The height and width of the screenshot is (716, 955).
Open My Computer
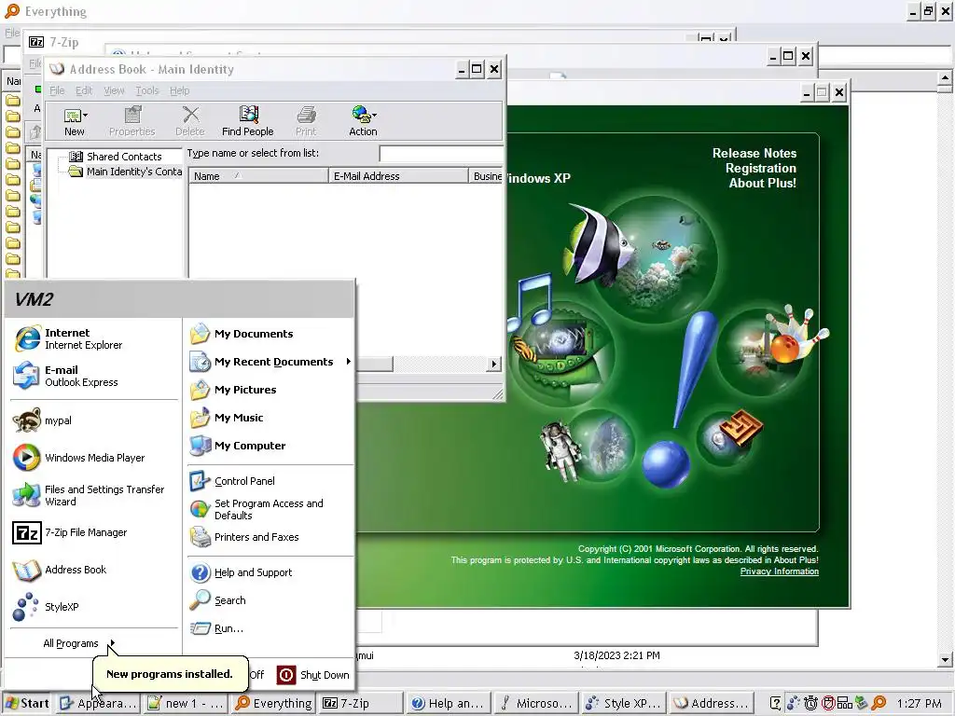tap(270, 446)
